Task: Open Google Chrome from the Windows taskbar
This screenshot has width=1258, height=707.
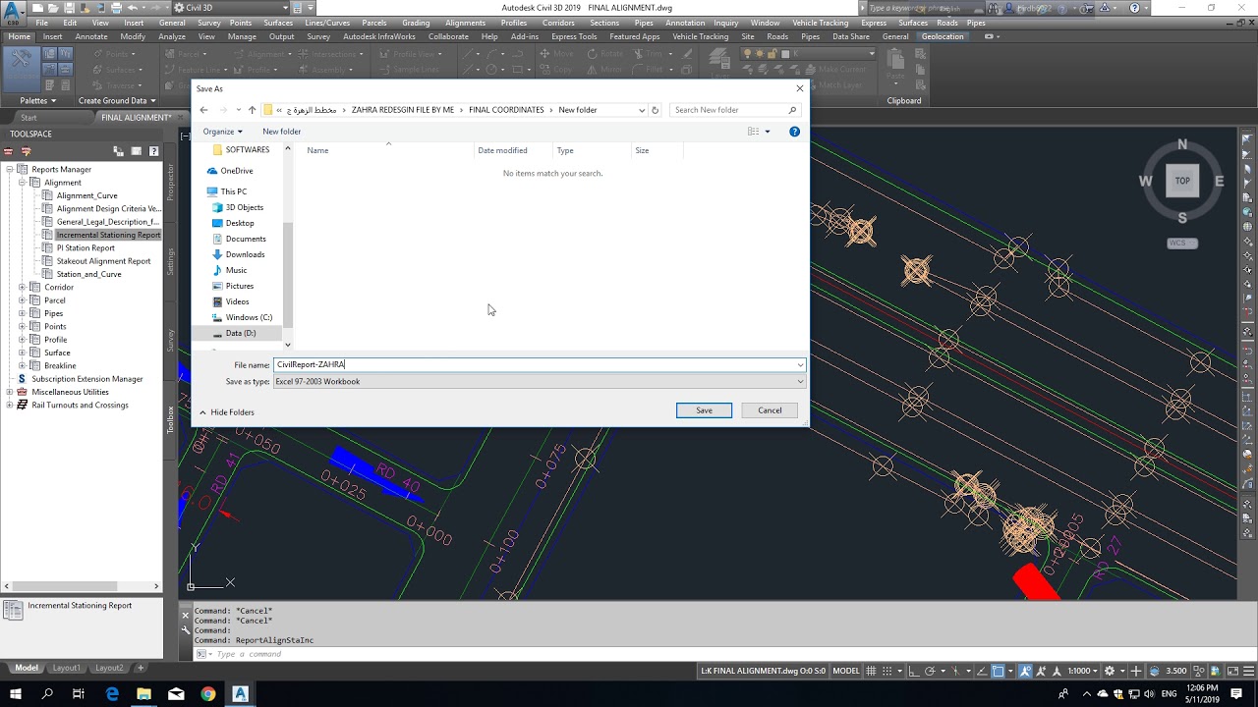Action: (208, 694)
